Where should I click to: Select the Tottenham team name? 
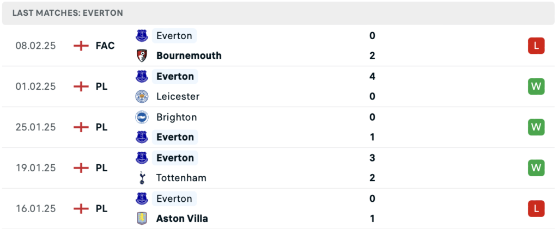[x=181, y=178]
